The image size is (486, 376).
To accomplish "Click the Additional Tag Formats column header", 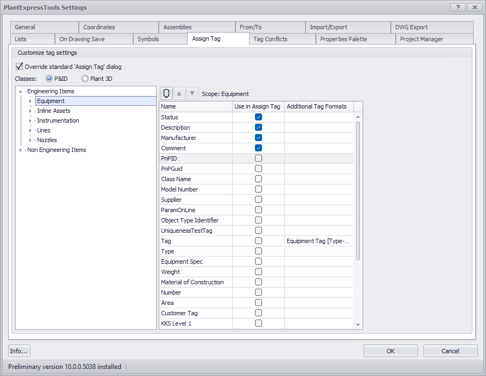I will click(x=319, y=106).
